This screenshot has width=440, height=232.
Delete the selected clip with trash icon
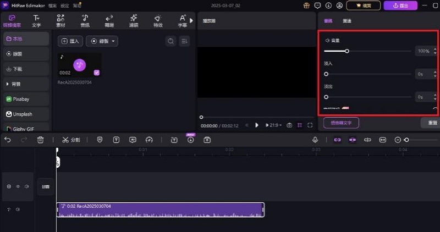click(x=40, y=140)
